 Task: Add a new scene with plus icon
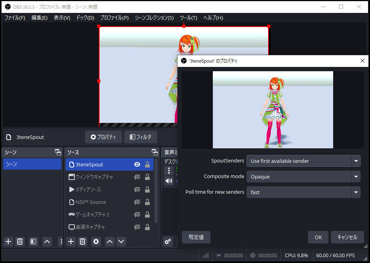[x=8, y=241]
